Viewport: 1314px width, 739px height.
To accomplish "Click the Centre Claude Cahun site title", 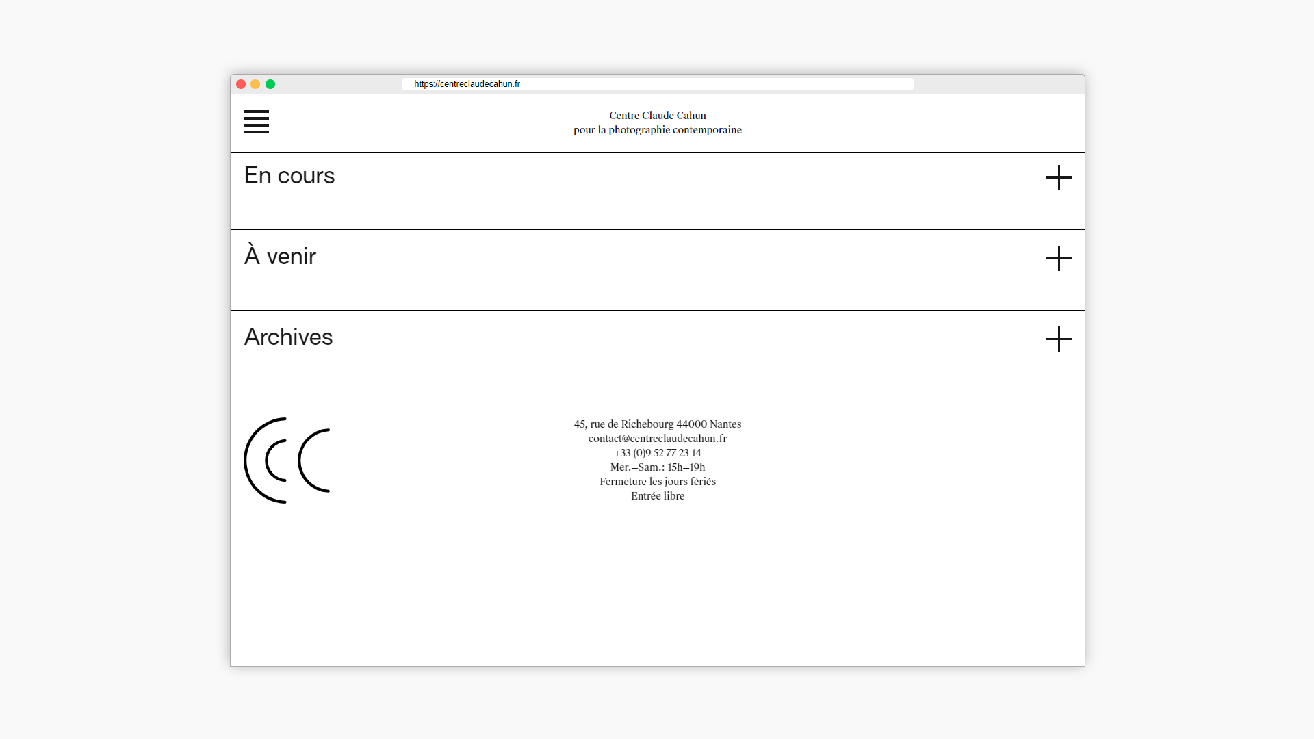I will pyautogui.click(x=657, y=115).
